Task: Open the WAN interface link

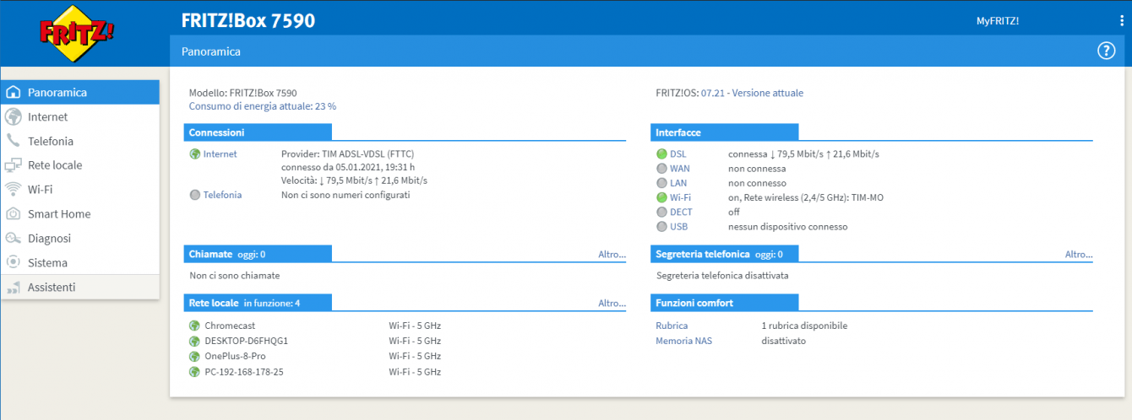Action: click(x=680, y=169)
